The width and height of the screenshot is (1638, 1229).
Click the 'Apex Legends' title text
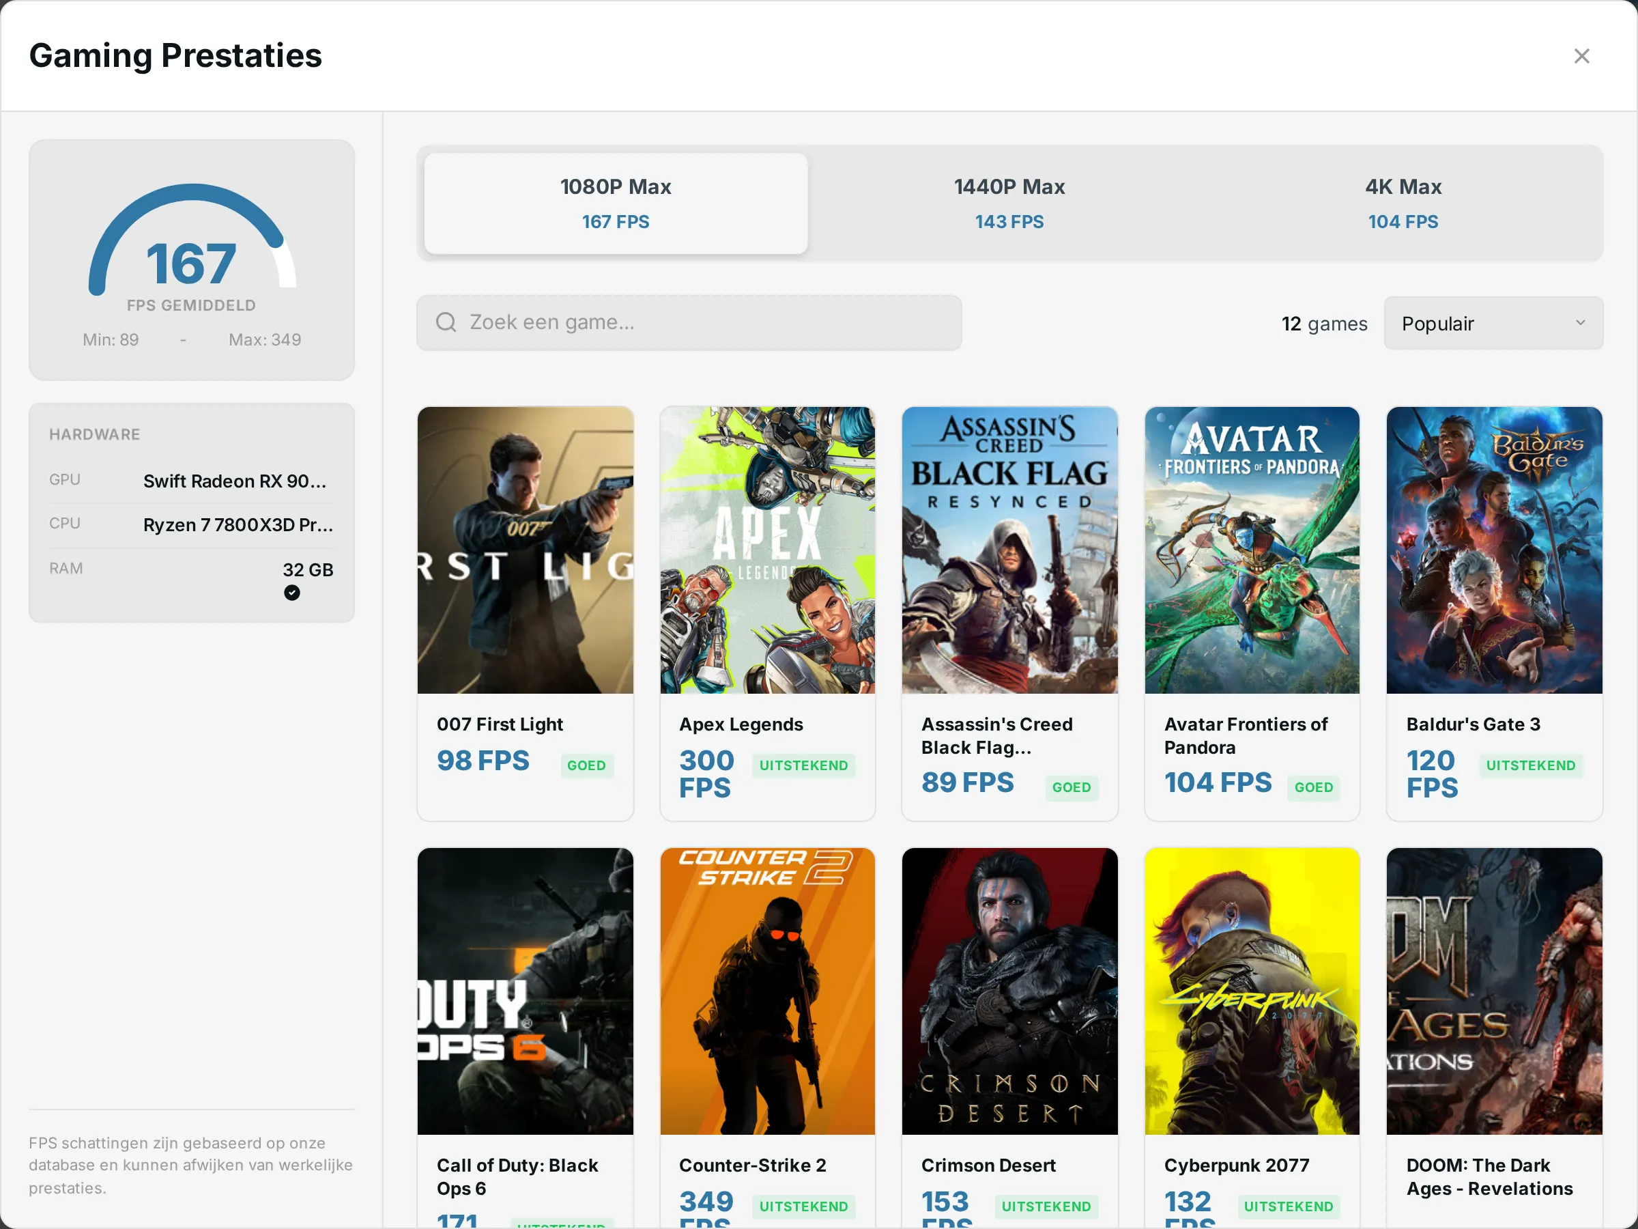pos(741,724)
